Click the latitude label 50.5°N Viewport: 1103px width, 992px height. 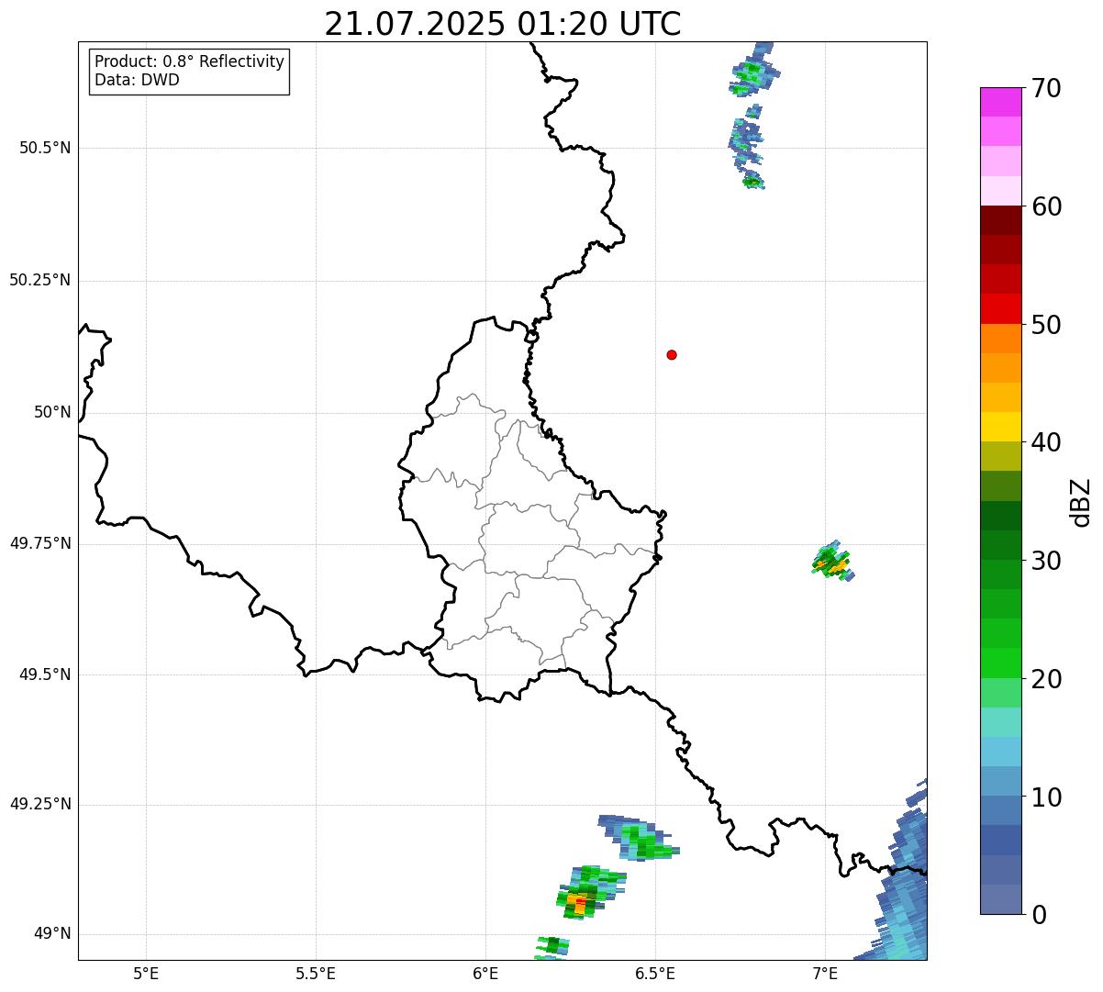45,148
